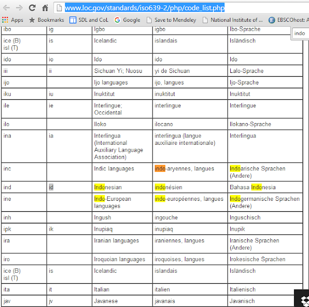Click 'Iroquoian languages' cell
The width and height of the screenshot is (309, 307).
point(122,259)
